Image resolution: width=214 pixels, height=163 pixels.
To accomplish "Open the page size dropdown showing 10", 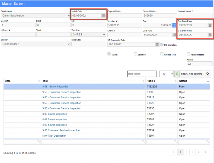I will (x=166, y=74).
